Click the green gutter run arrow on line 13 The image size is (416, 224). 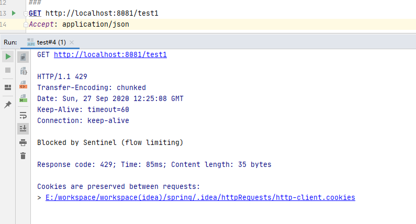(x=14, y=13)
